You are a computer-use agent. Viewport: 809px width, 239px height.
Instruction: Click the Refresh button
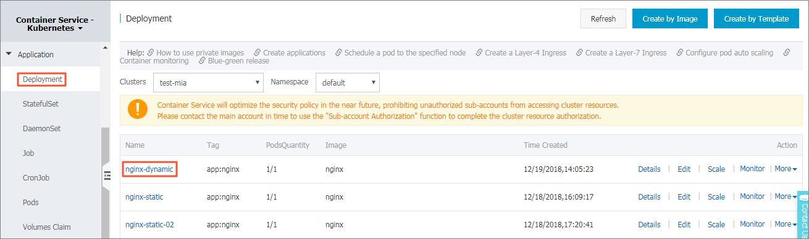[x=603, y=18]
